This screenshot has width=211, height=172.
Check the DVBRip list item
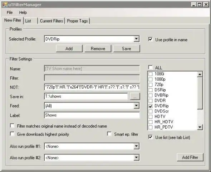[151, 95]
